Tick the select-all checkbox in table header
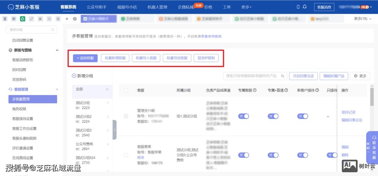Image resolution: width=378 pixels, height=176 pixels. (x=126, y=90)
